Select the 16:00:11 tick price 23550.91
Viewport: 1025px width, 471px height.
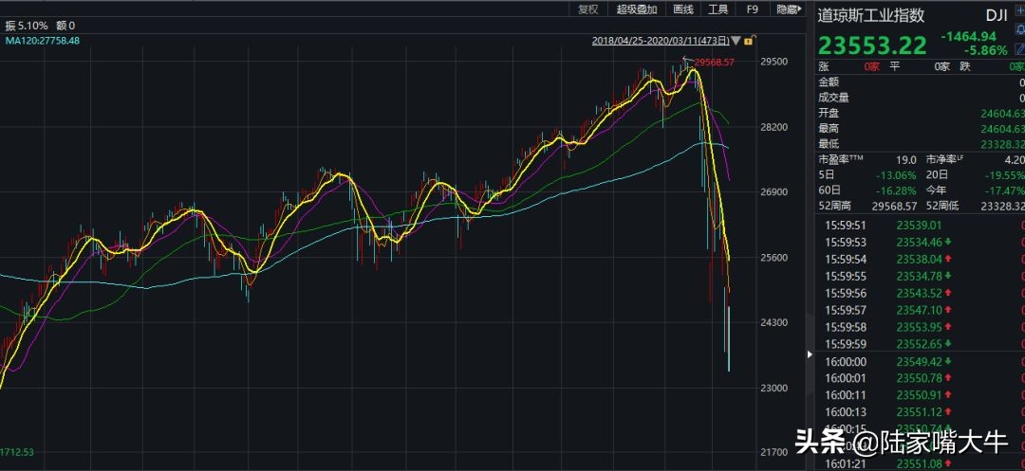[919, 395]
